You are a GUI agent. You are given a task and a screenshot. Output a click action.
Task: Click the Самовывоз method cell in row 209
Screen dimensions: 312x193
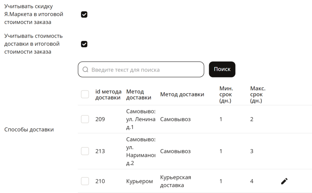click(175, 119)
